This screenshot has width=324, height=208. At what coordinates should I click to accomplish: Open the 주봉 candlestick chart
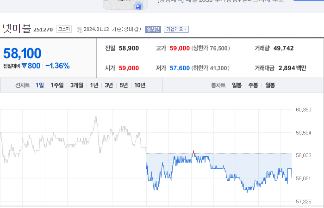(253, 85)
